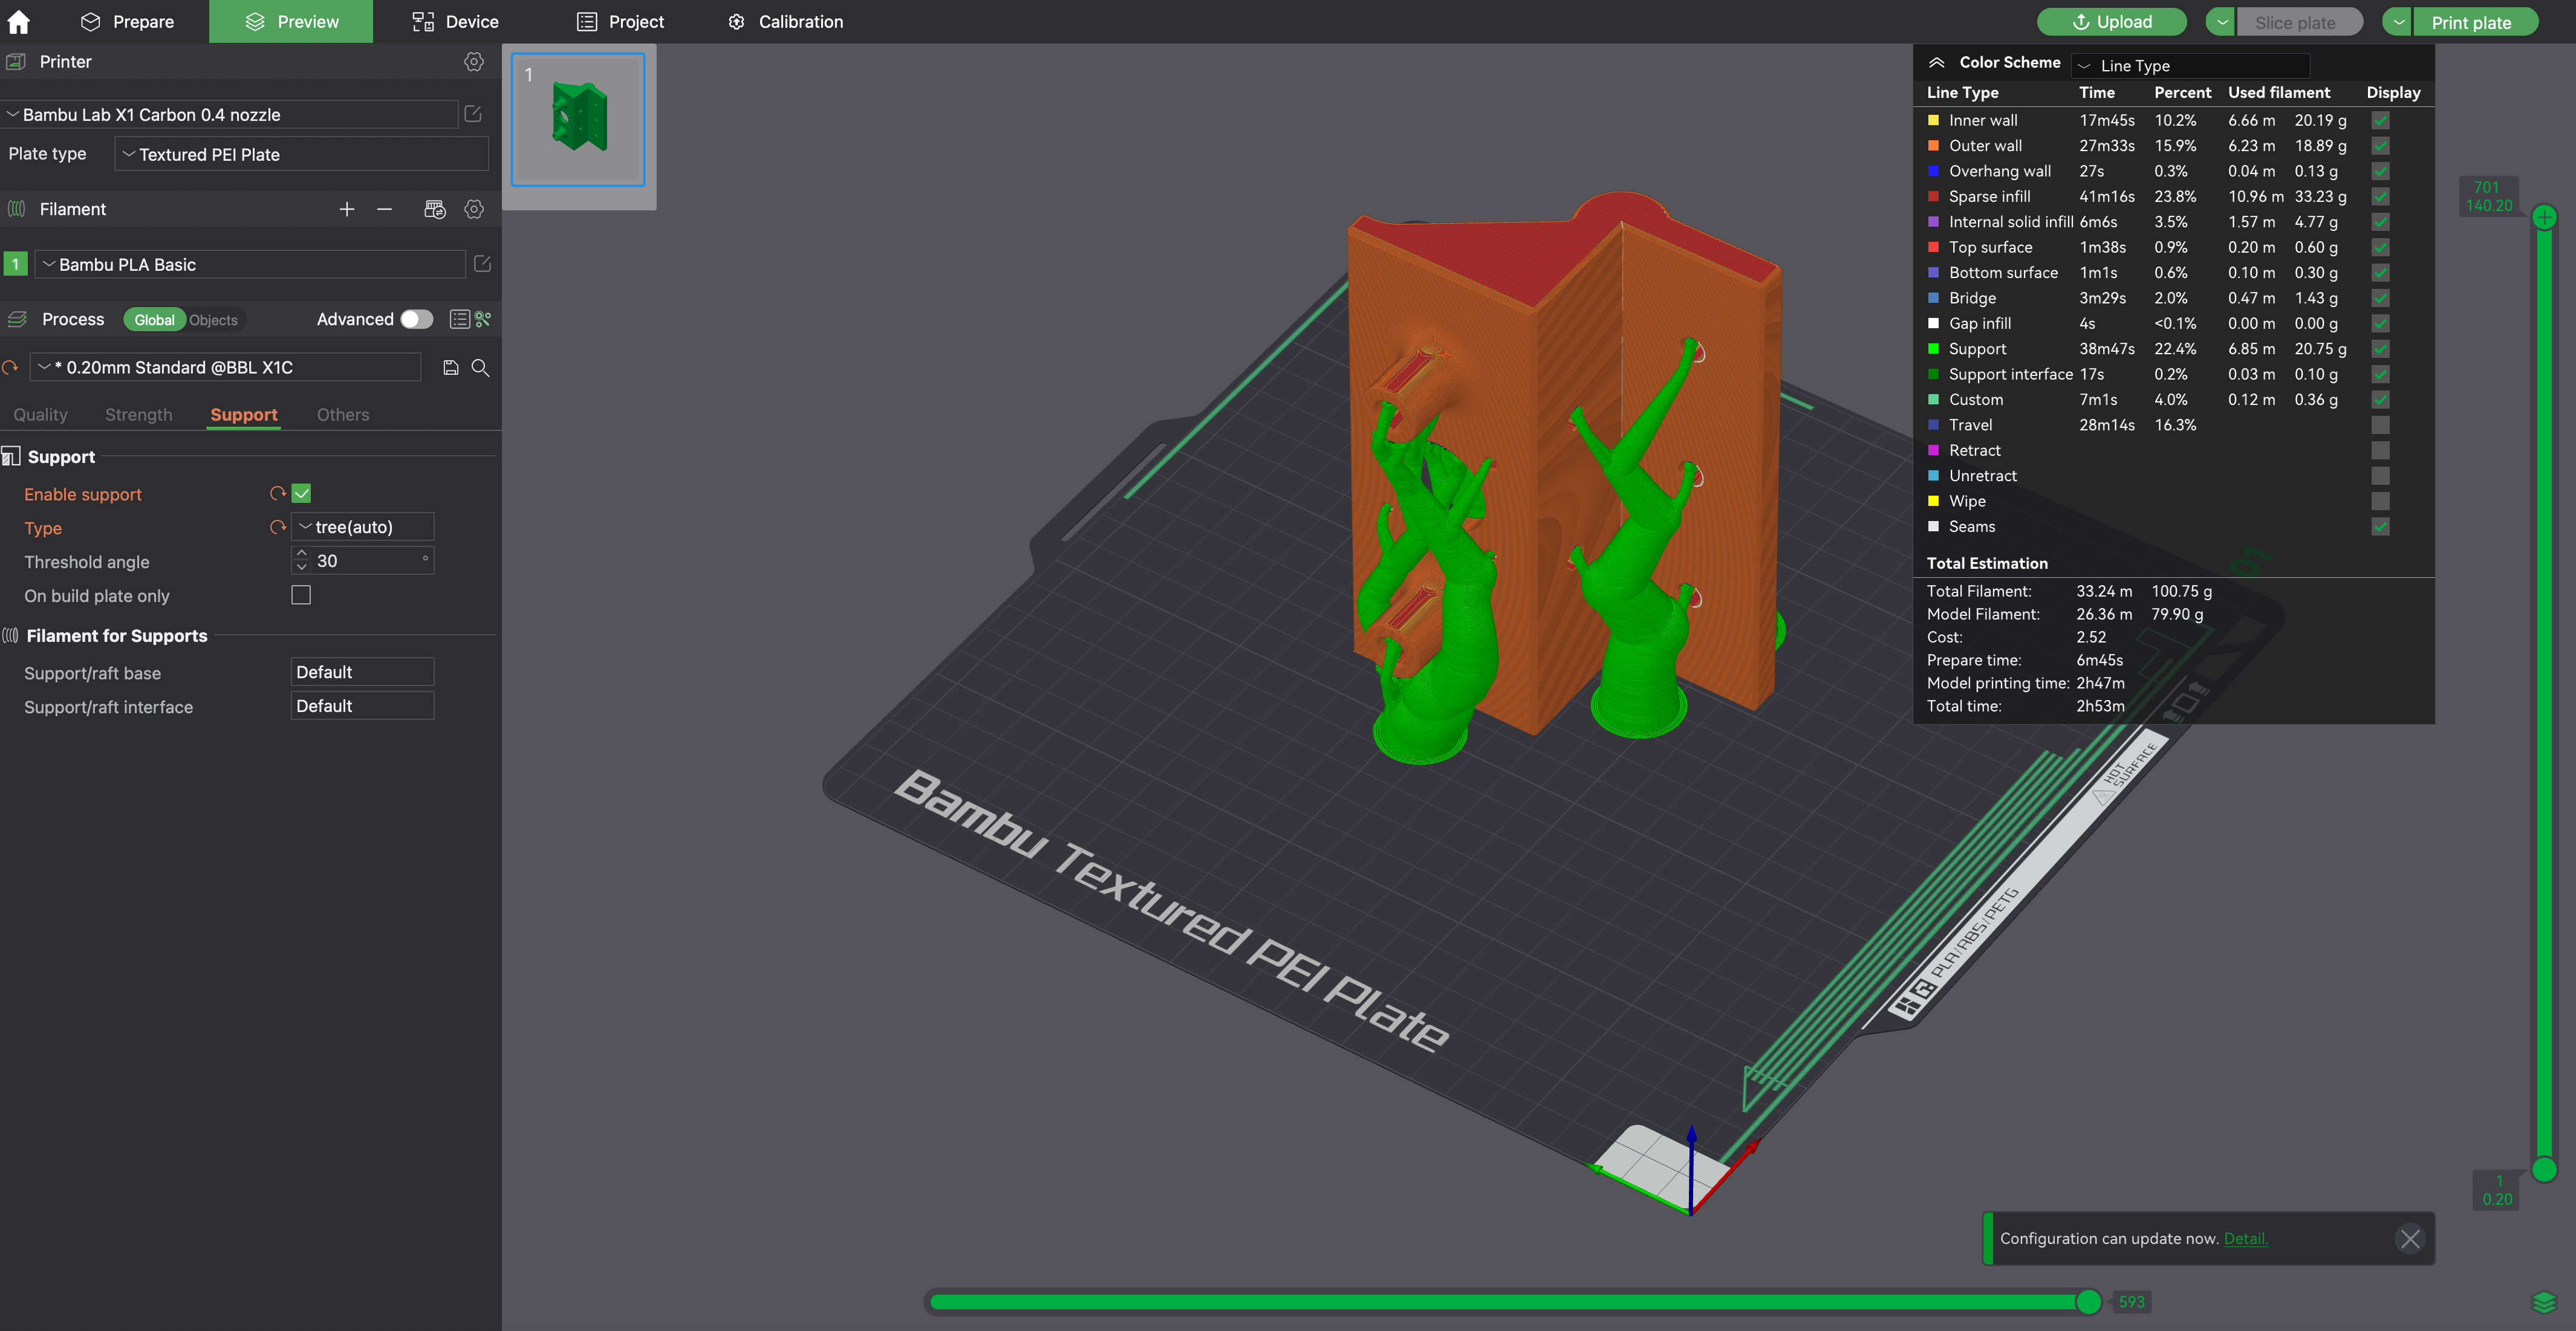Image resolution: width=2576 pixels, height=1331 pixels.
Task: Sync filaments from AMS icon
Action: (434, 209)
